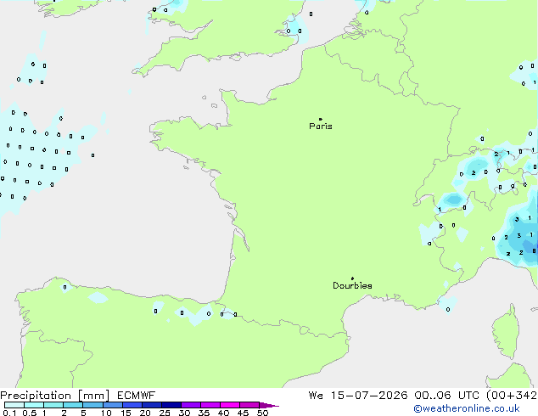Click the Paris city label
538x416 pixels.
321,126
